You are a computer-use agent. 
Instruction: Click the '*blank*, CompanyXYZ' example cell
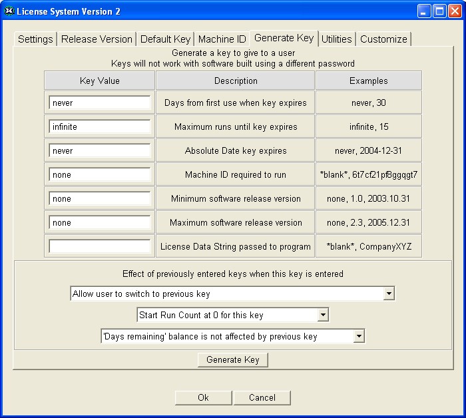(x=369, y=246)
